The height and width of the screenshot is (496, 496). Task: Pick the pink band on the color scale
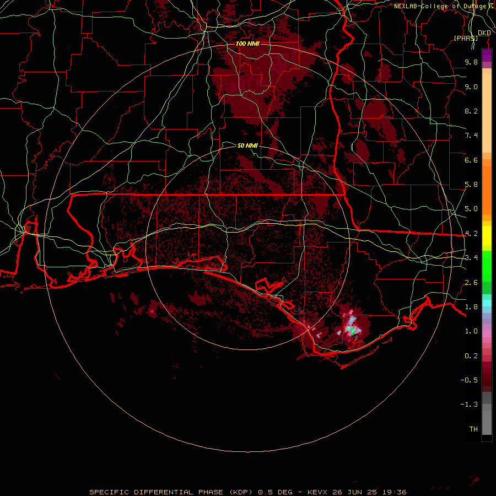[487, 334]
